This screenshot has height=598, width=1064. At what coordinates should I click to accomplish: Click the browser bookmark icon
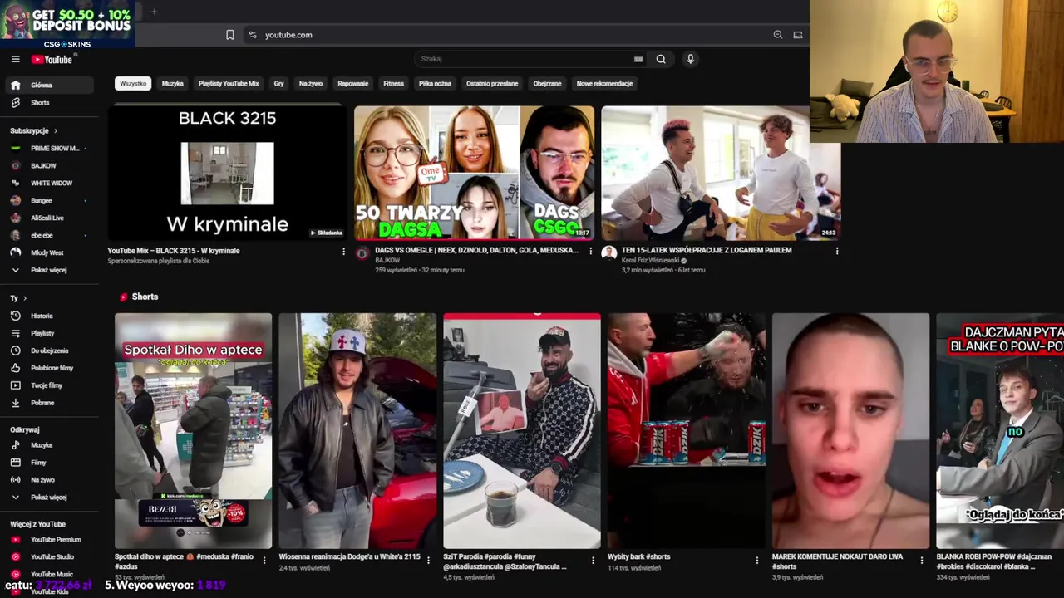tap(230, 35)
